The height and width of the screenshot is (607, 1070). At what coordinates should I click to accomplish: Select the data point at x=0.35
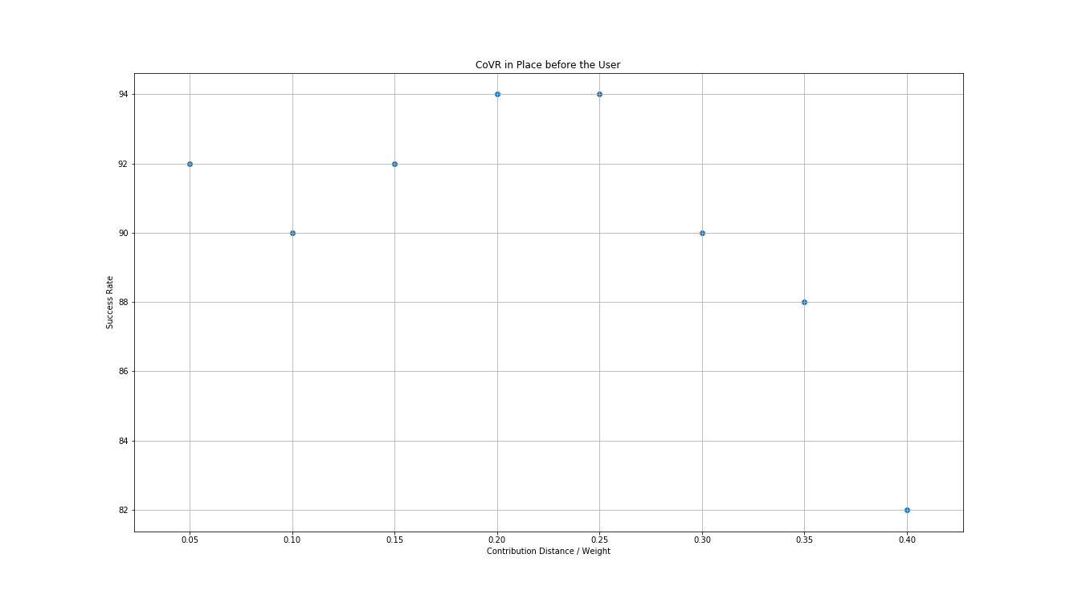pyautogui.click(x=804, y=302)
